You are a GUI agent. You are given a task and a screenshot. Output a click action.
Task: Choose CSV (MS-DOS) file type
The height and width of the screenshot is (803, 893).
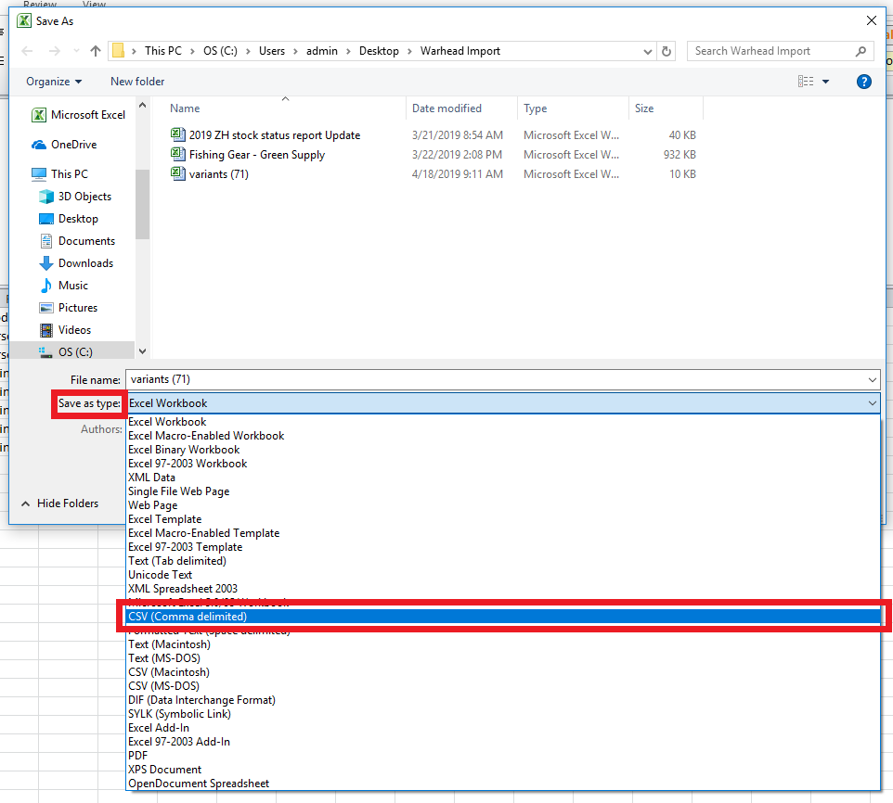pos(503,686)
